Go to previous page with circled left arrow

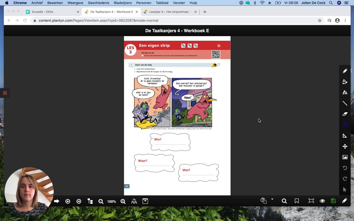pos(68,201)
